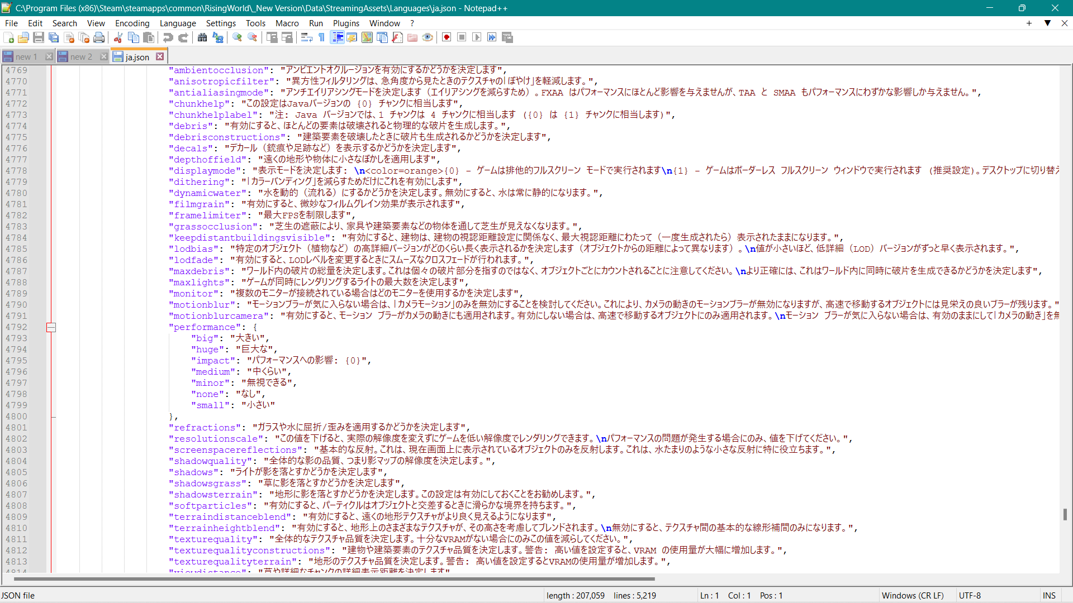Toggle indent guide toolbar button
1073x603 pixels.
[x=338, y=37]
